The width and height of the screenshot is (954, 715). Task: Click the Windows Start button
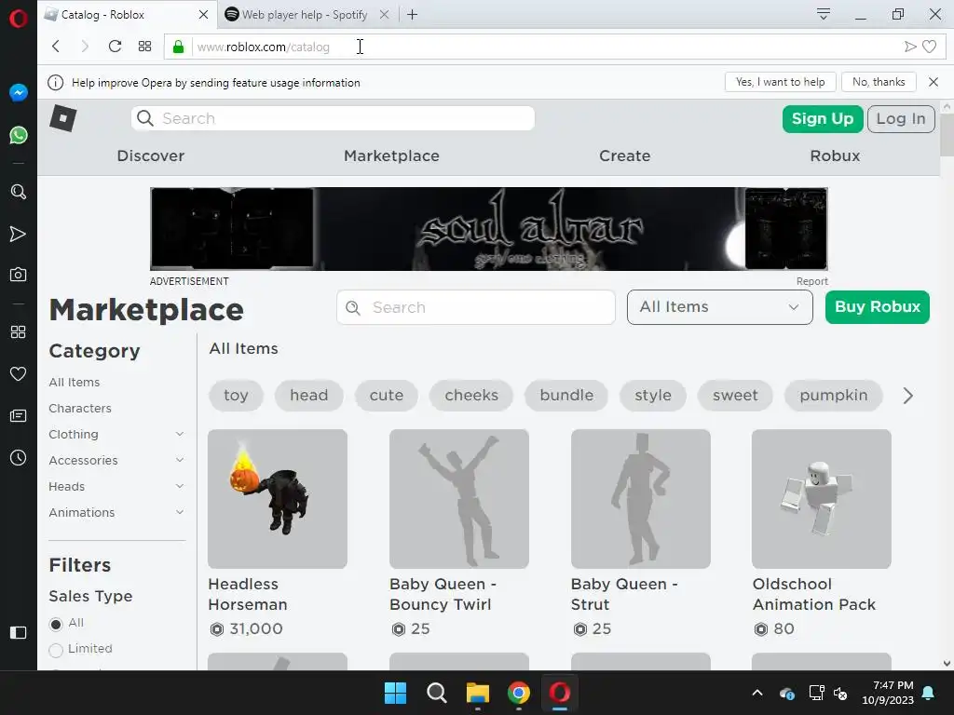395,693
